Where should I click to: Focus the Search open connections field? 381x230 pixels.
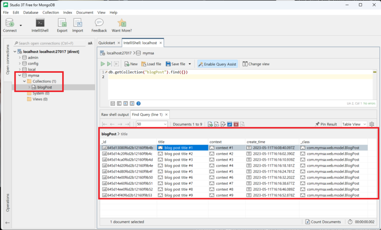[x=50, y=43]
